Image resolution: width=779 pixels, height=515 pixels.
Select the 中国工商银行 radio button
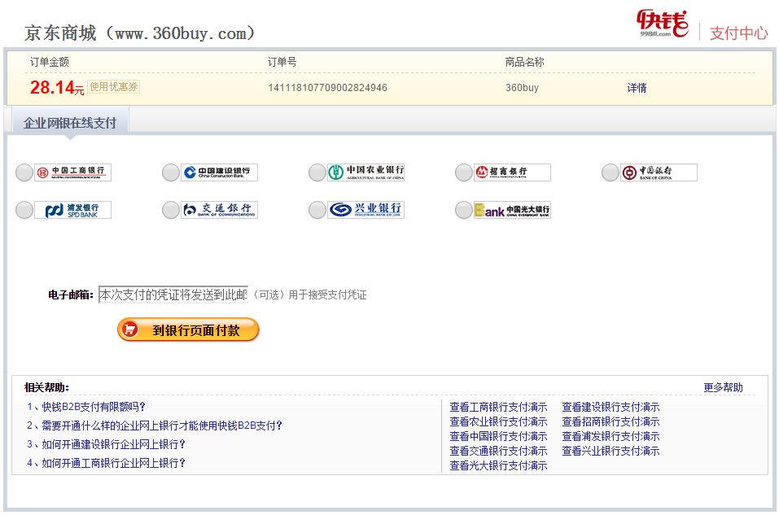coord(24,172)
